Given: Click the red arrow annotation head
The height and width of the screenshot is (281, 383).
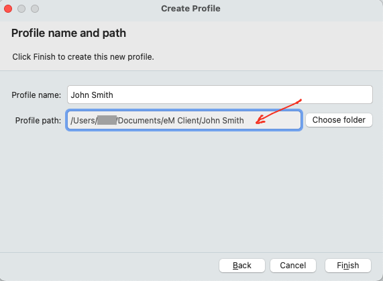Looking at the screenshot, I should tap(260, 120).
